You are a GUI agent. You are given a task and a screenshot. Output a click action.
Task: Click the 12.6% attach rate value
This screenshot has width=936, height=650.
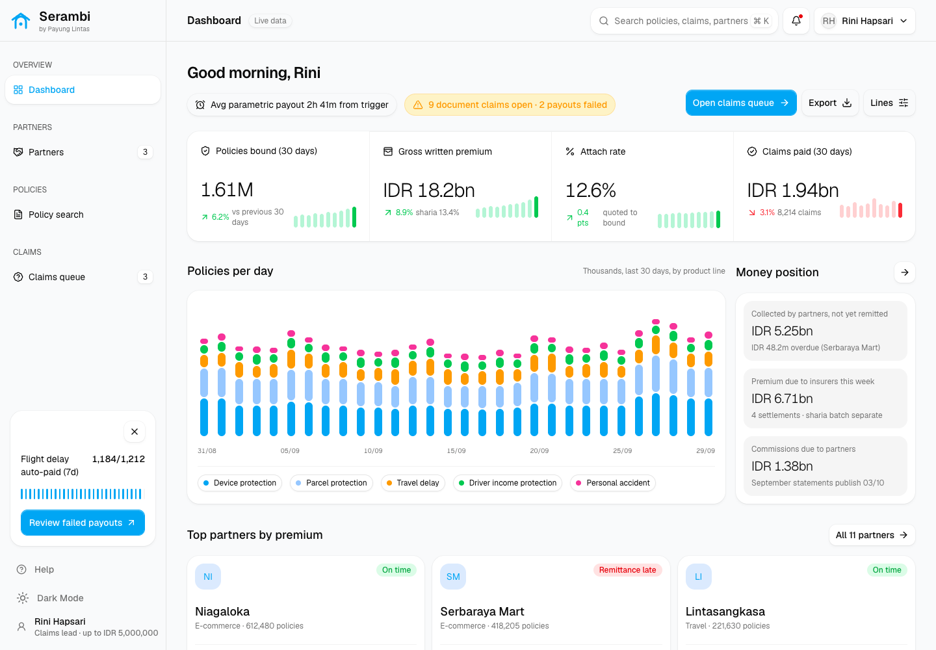590,190
